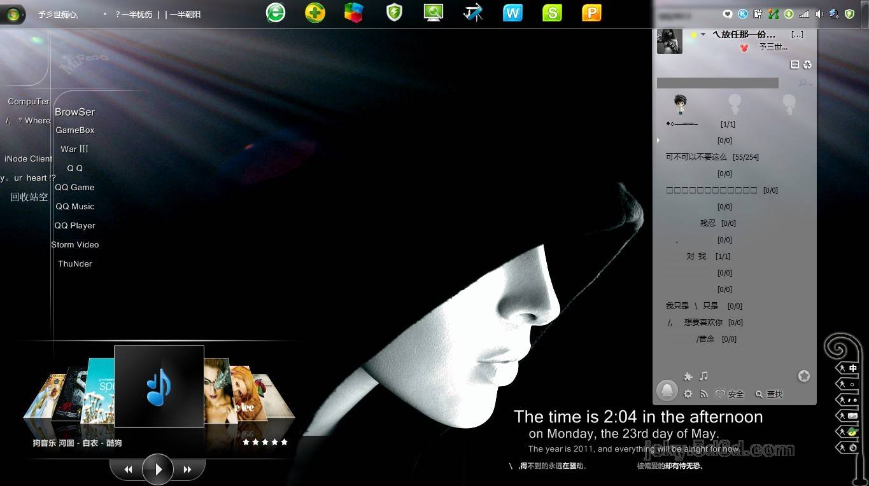869x486 pixels.
Task: Select the contacts tab with black-haired figure
Action: (x=681, y=104)
